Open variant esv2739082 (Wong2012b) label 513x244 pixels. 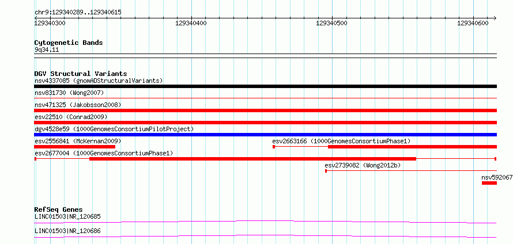363,166
